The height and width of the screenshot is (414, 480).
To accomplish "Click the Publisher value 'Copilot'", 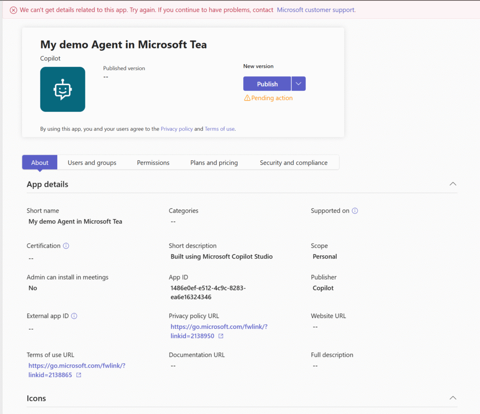I will pos(323,288).
